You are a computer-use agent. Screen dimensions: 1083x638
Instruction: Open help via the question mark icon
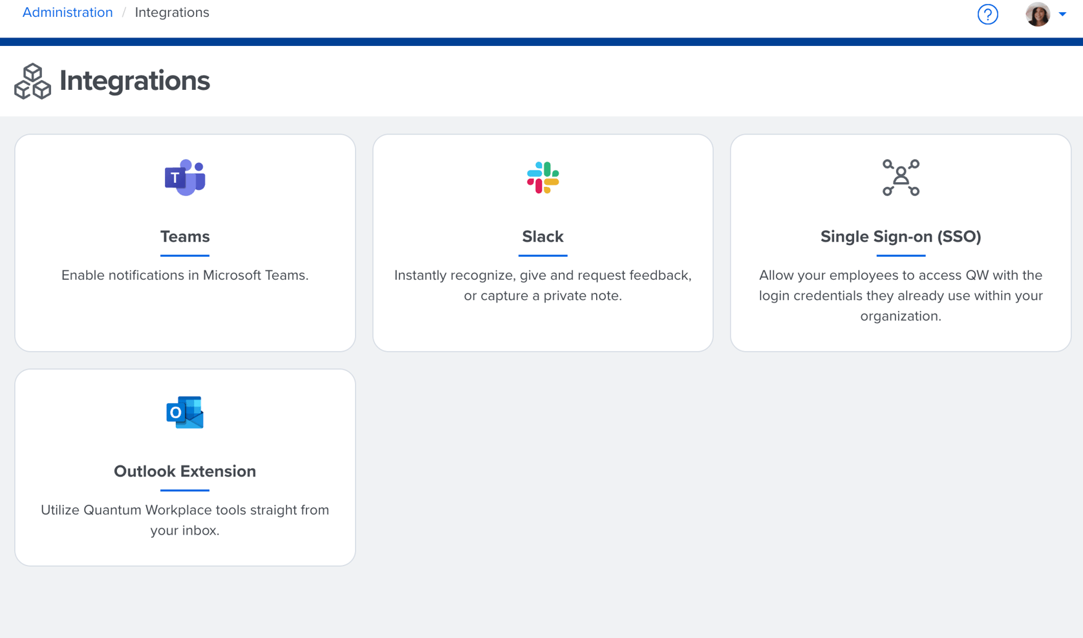987,14
